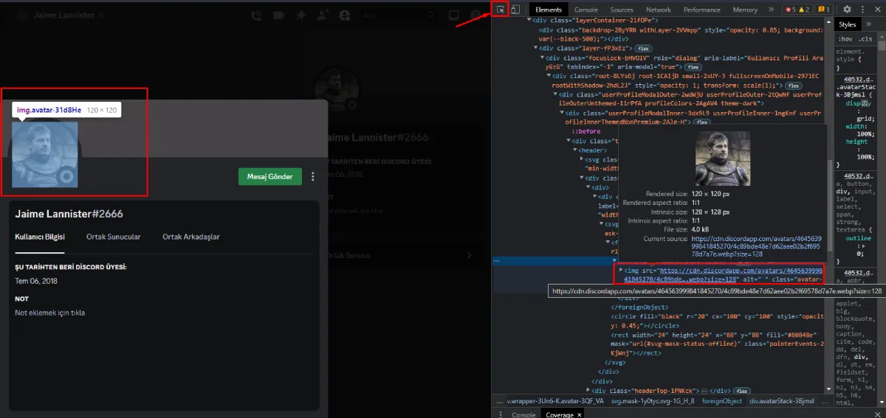Select foreignObject in the breadcrumb bar
Screen dimensions: 886x418
tap(721, 401)
